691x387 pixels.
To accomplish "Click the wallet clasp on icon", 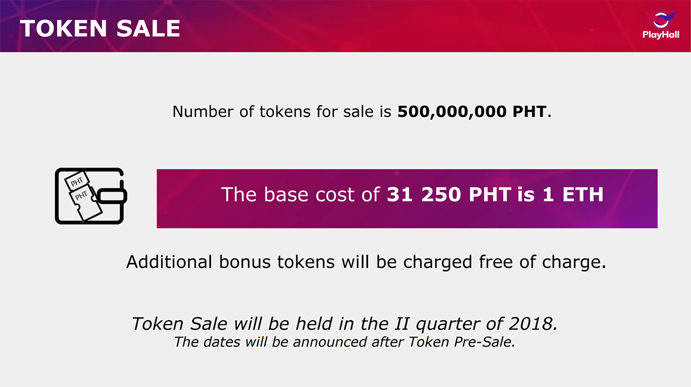I will pyautogui.click(x=111, y=195).
